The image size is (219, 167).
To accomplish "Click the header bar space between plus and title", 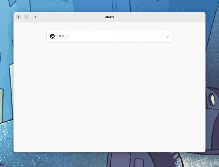I will [x=70, y=17].
